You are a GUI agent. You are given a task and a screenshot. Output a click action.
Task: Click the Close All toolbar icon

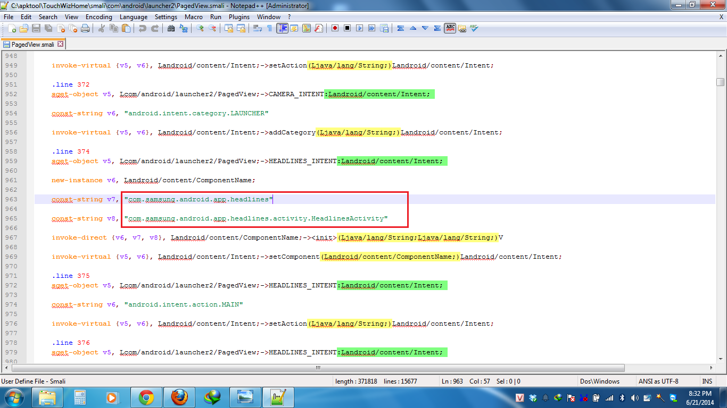click(x=73, y=28)
